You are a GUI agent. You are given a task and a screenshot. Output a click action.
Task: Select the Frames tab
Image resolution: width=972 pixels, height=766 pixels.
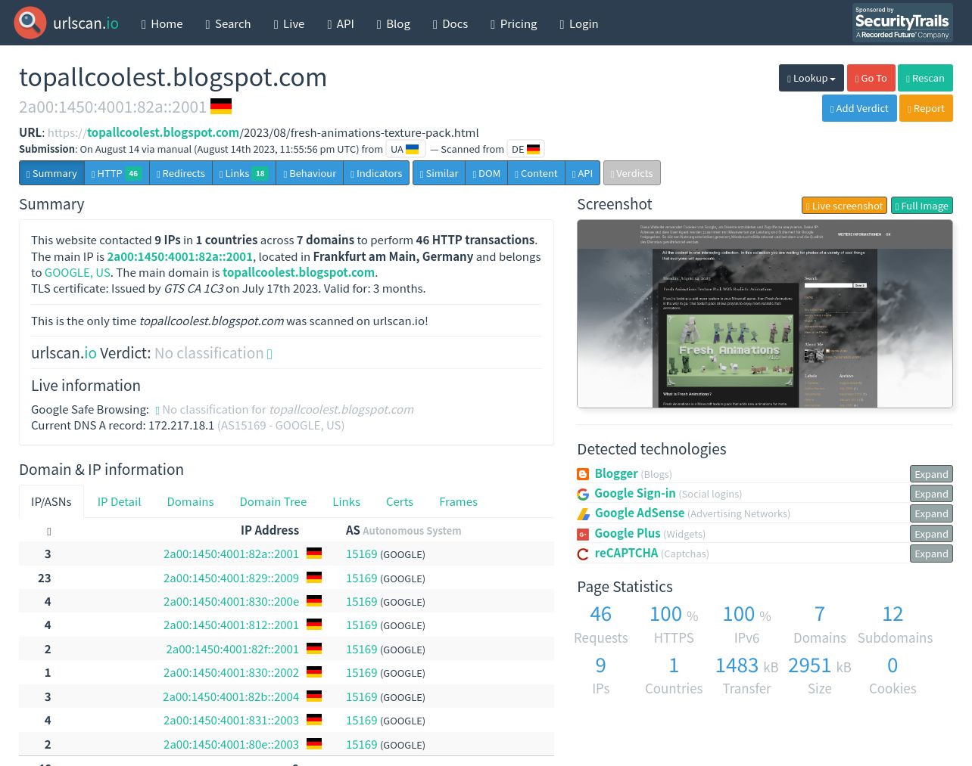click(x=458, y=501)
